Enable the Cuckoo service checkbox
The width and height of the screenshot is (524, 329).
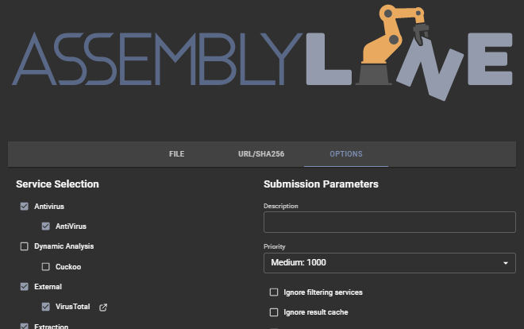pyautogui.click(x=46, y=266)
